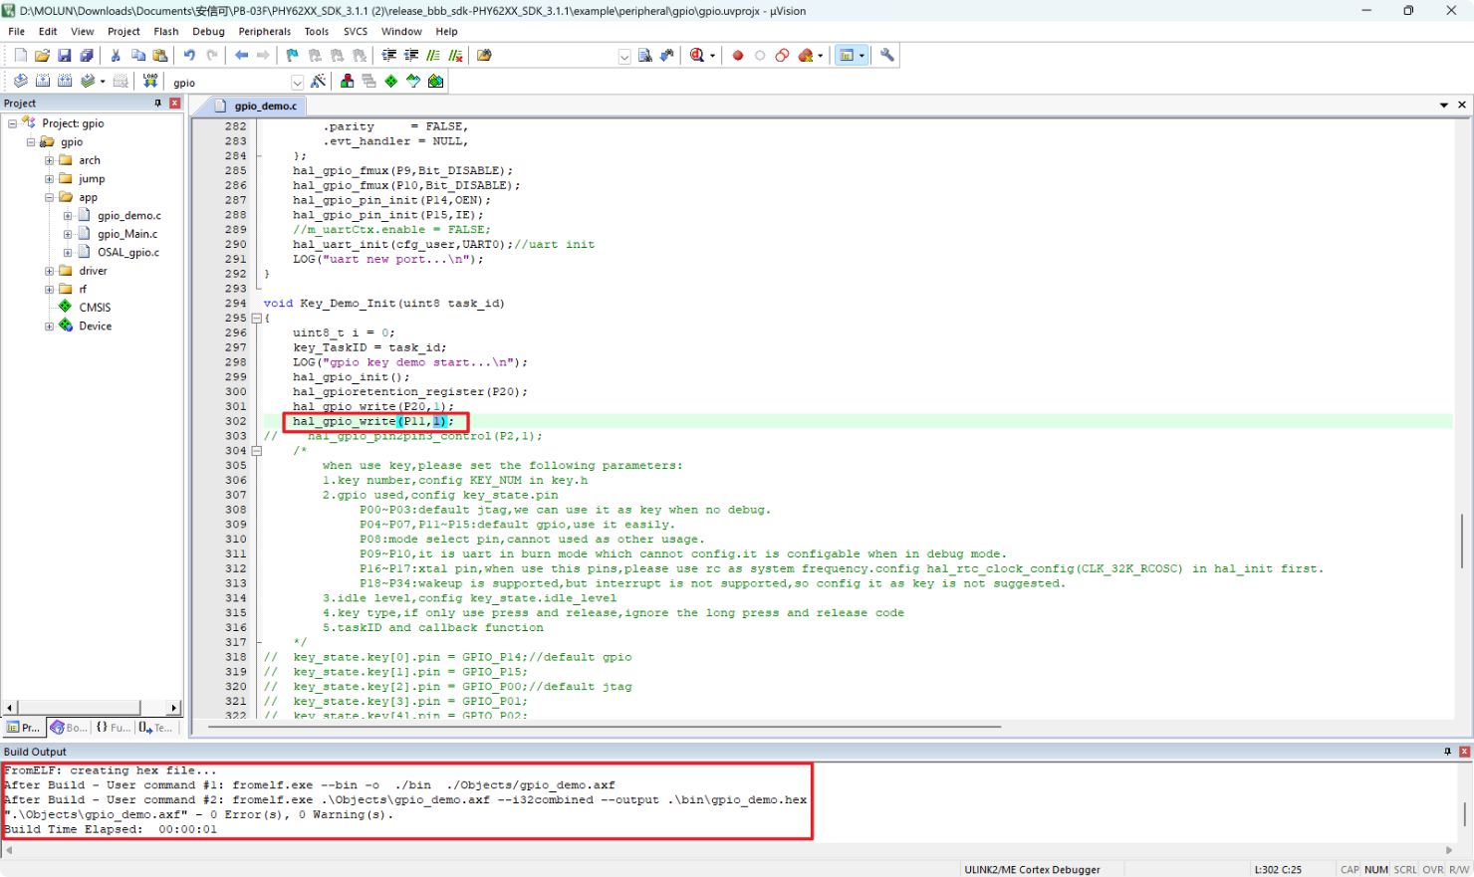
Task: Copy the selected text
Action: coord(137,56)
